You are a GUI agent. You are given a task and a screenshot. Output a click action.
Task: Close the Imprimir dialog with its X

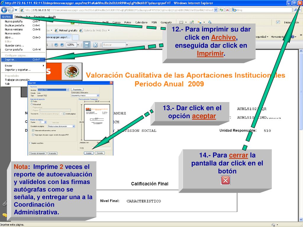[111, 83]
